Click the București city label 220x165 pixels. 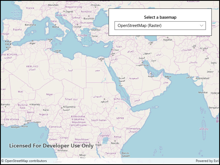click(89, 18)
